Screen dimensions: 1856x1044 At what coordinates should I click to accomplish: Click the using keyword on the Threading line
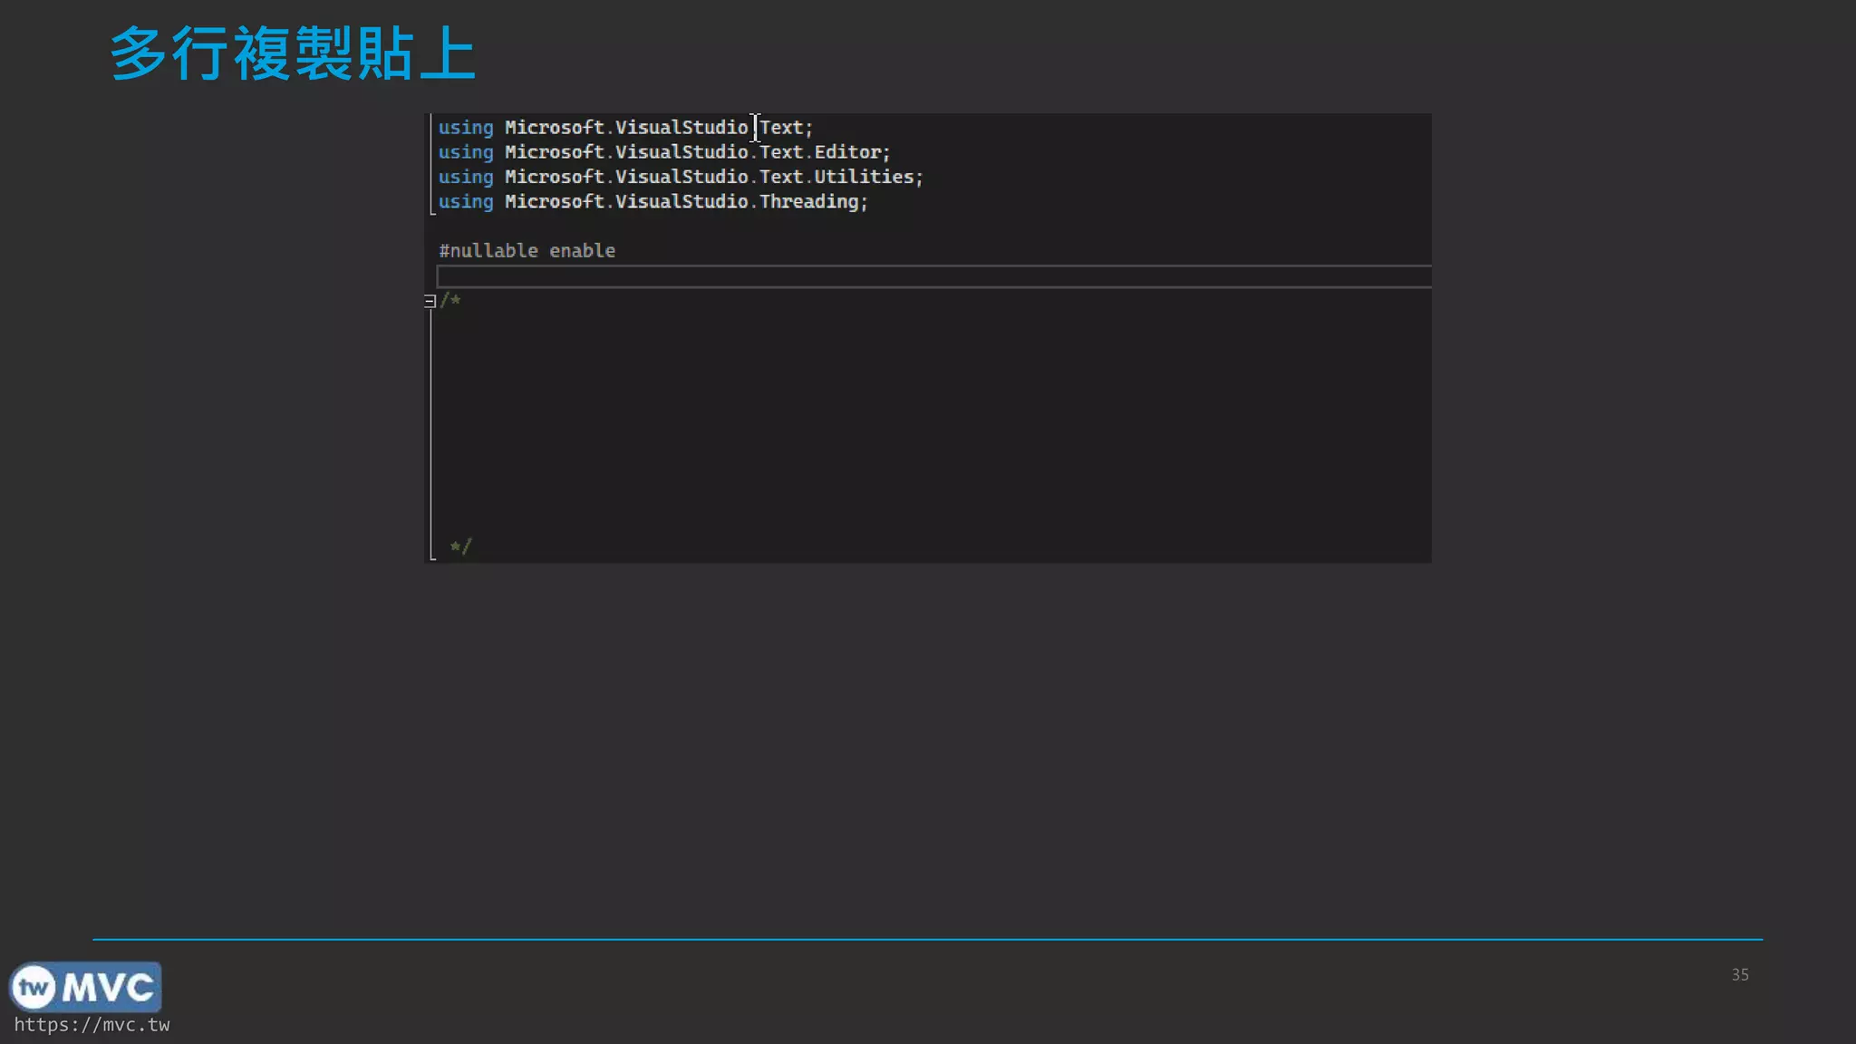pos(466,202)
